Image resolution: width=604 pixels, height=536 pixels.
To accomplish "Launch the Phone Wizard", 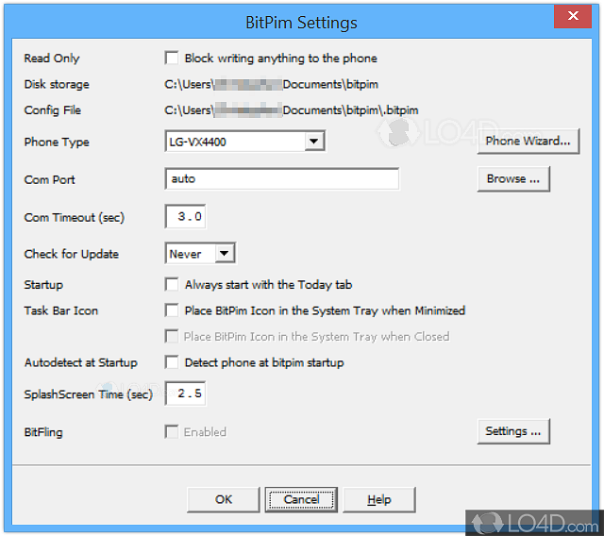I will 528,142.
